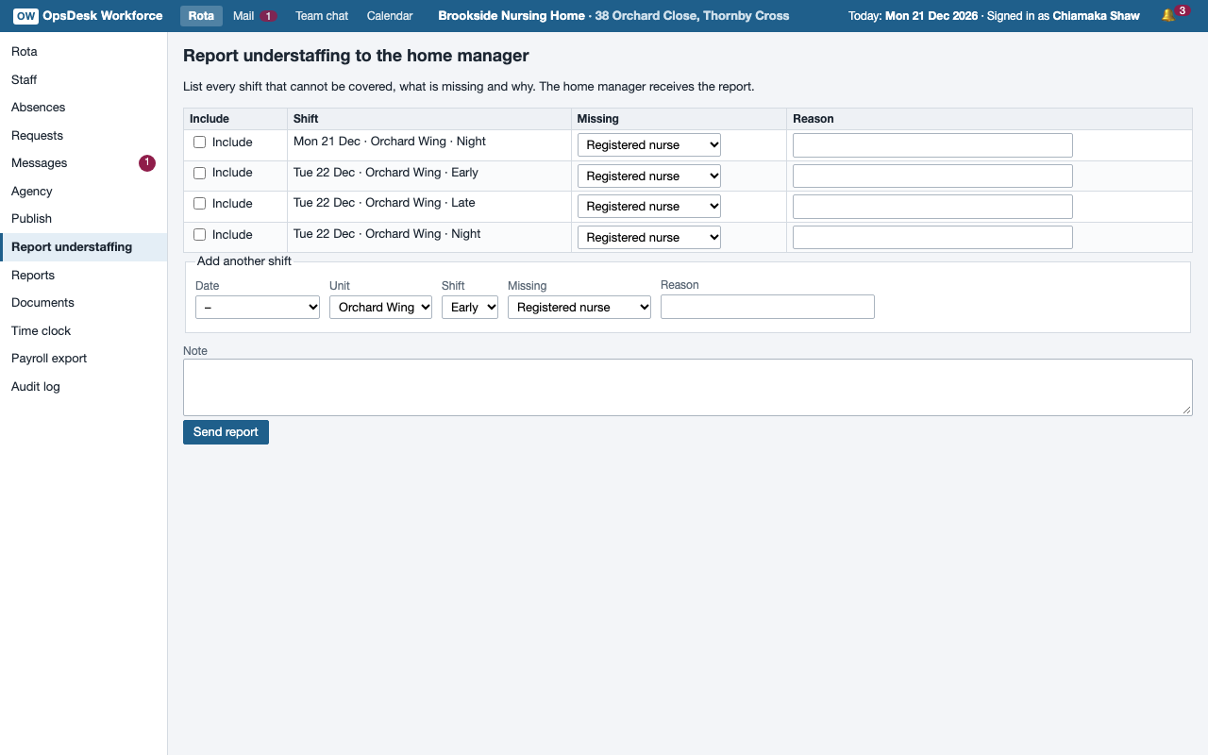The image size is (1208, 755).
Task: Open Requests in the sidebar
Action: point(84,136)
